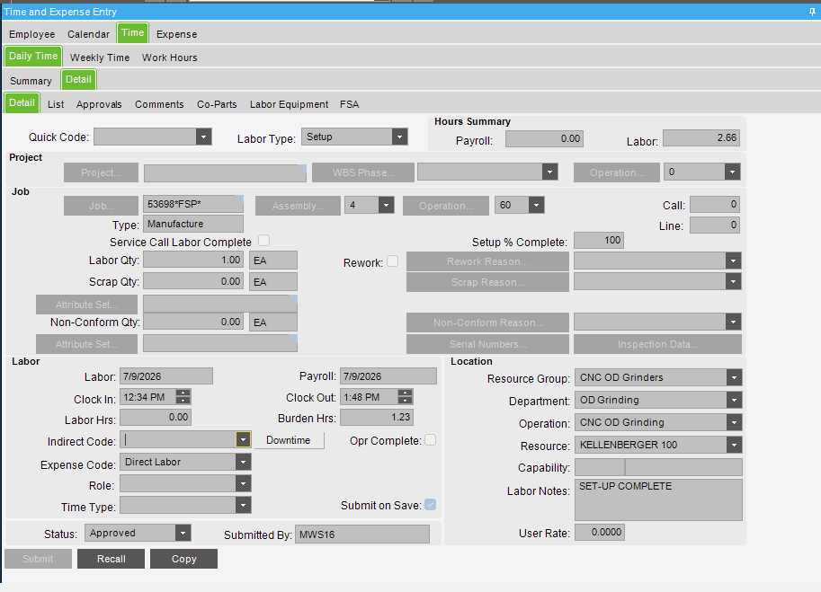Open the Project Operation dropdown showing 0
Screen dimensions: 821x592
click(x=733, y=172)
